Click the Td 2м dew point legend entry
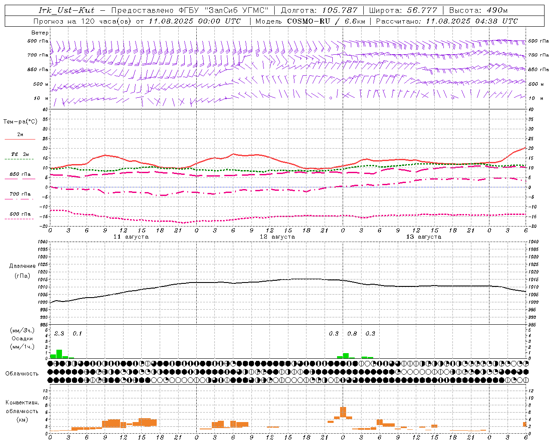This screenshot has height=441, width=551. tap(20, 154)
